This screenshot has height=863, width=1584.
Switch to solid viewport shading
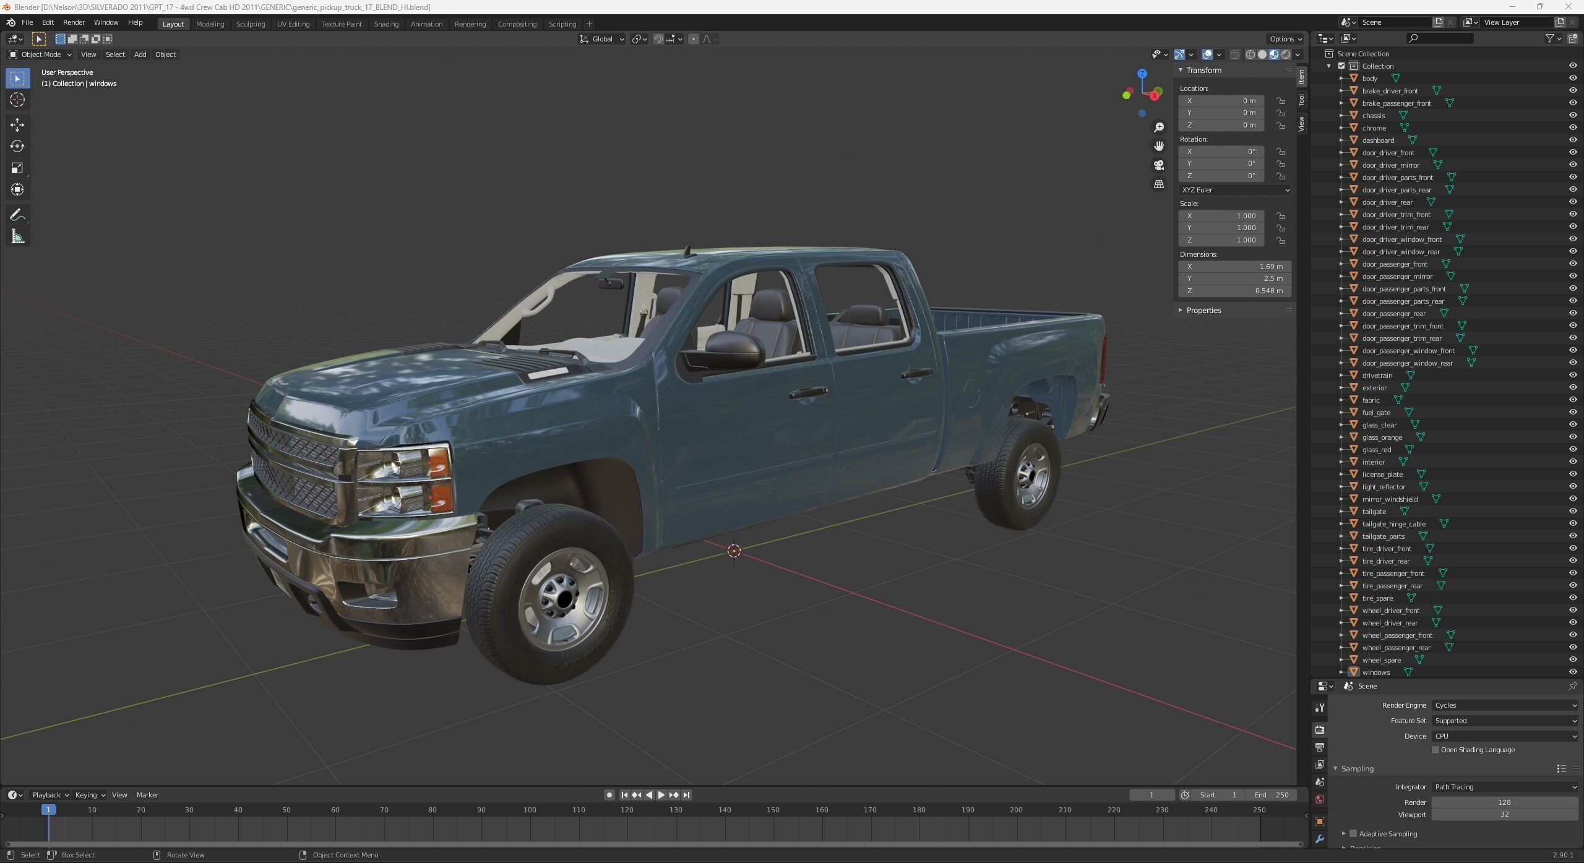tap(1262, 54)
